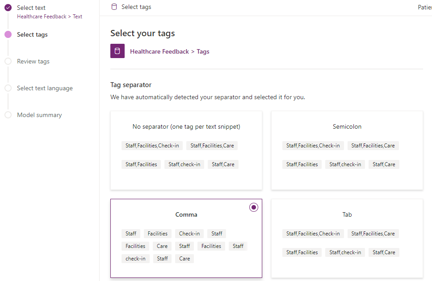Go to the Select text language step

coord(45,88)
